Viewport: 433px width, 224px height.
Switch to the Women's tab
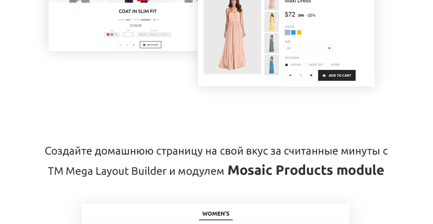216,214
